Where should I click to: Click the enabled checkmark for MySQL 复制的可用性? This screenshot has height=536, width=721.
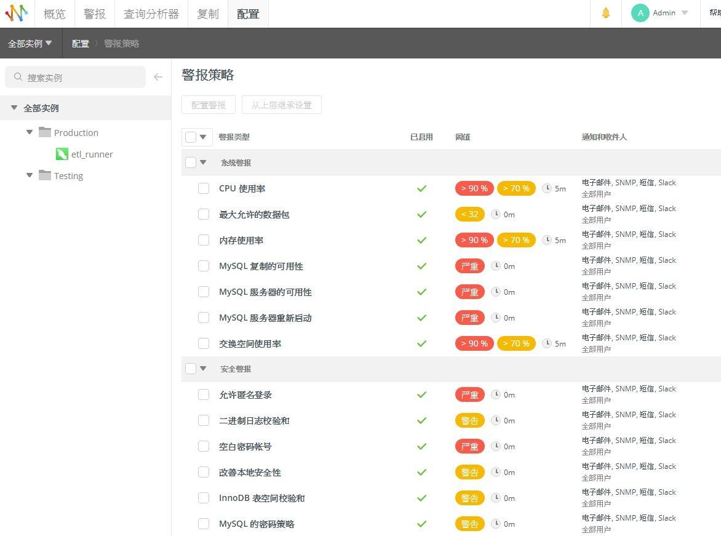pos(421,266)
